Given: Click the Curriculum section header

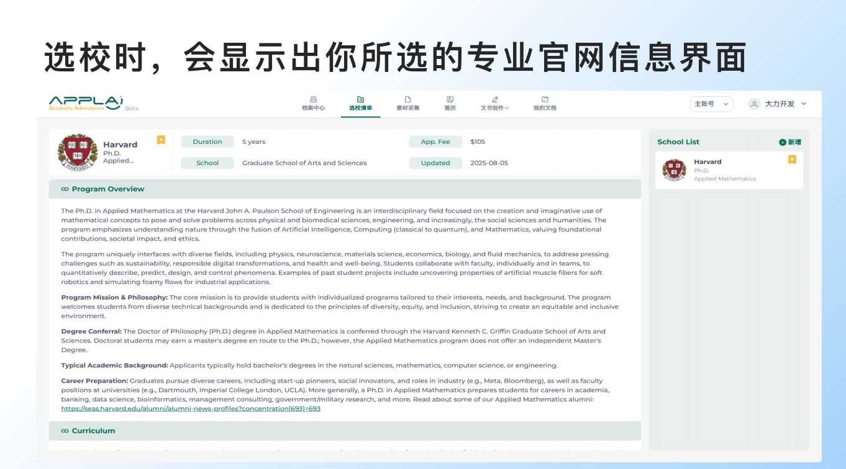Looking at the screenshot, I should (x=93, y=431).
